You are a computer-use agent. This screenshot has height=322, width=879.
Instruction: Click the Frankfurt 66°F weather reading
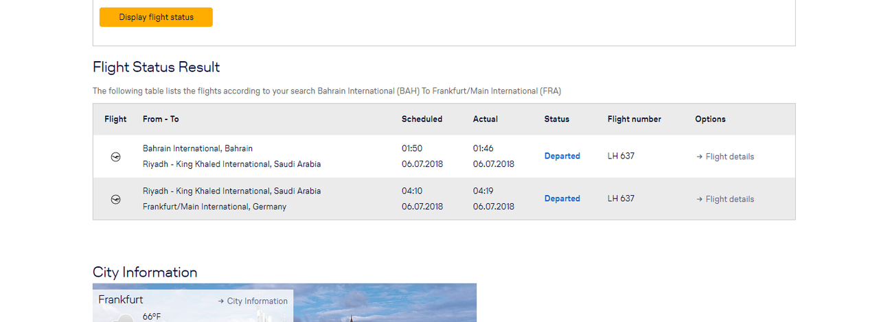(x=152, y=317)
